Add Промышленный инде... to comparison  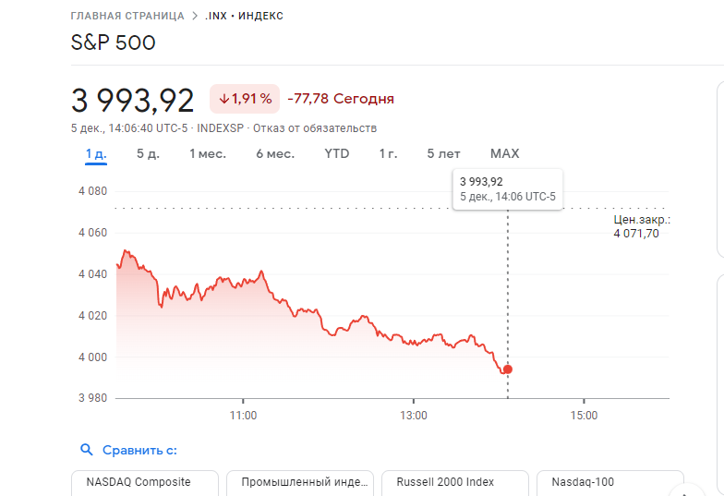(300, 483)
